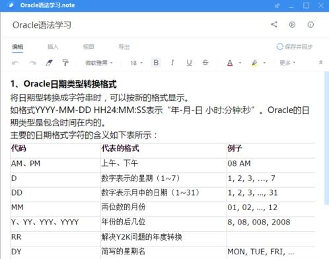Apply red font color A
Screen dimensions: 329x259
tap(230, 63)
